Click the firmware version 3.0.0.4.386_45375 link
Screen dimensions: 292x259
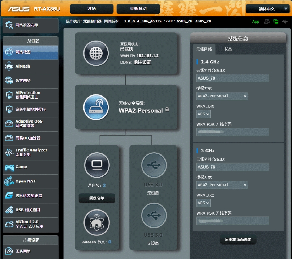(142, 21)
